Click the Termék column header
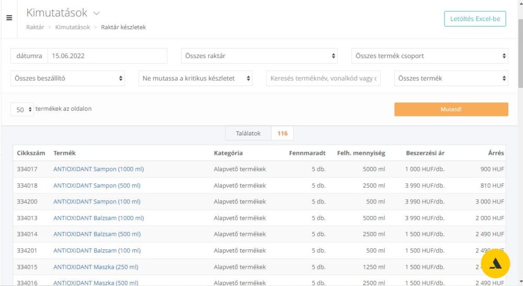This screenshot has height=286, width=523. pos(64,153)
